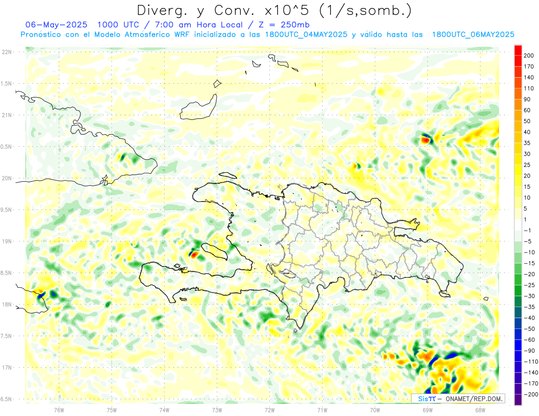Click the 'ONAMET/REP.DOM.' credit label
The width and height of the screenshot is (539, 416).
473,398
